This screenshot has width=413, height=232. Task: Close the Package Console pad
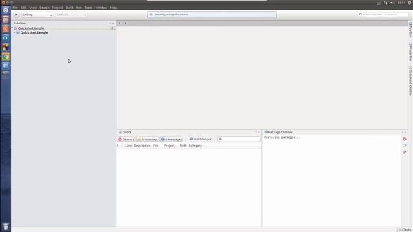point(405,133)
